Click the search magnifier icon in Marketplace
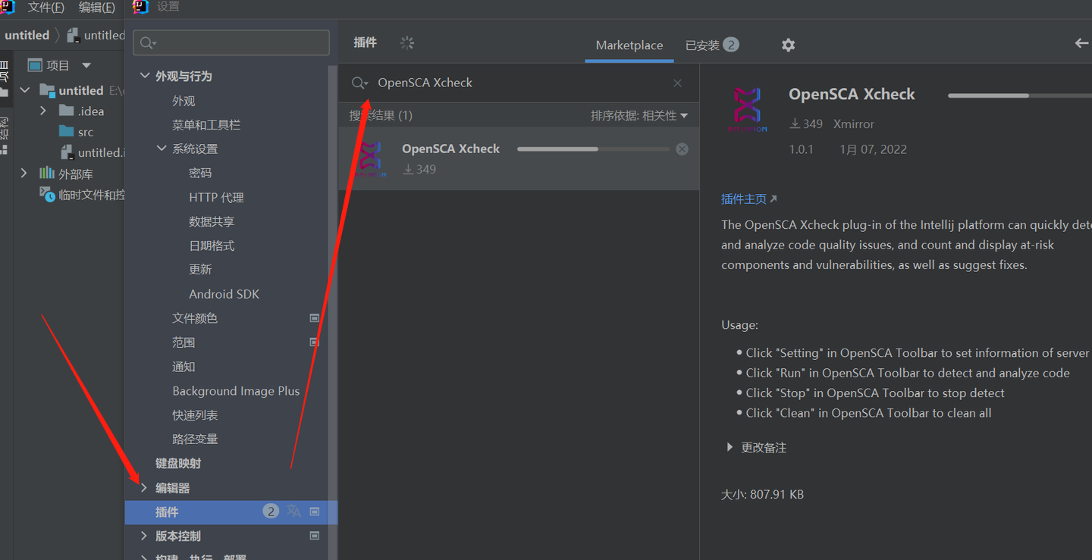Viewport: 1092px width, 560px height. [359, 83]
